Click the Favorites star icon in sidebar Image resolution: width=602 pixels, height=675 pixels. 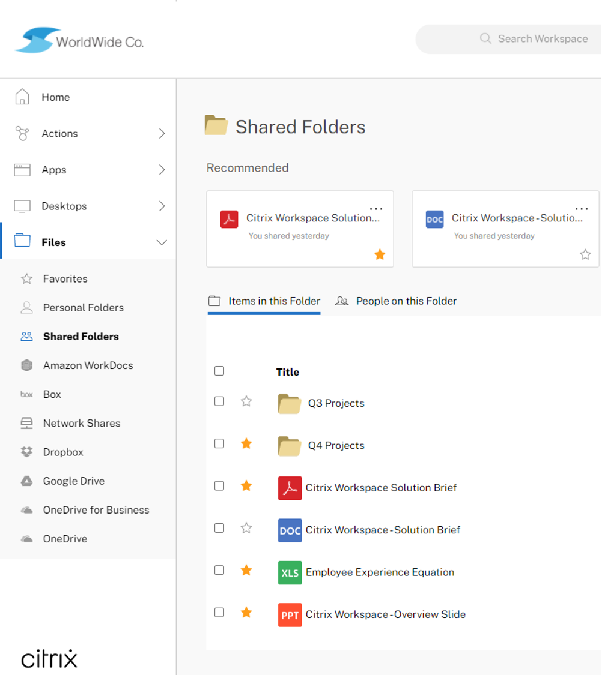click(26, 278)
